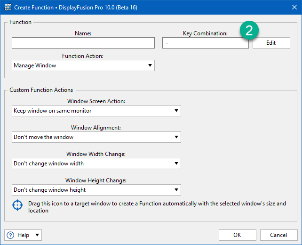Click the Name field label
Viewport: 302px width, 245px height.
[x=83, y=33]
